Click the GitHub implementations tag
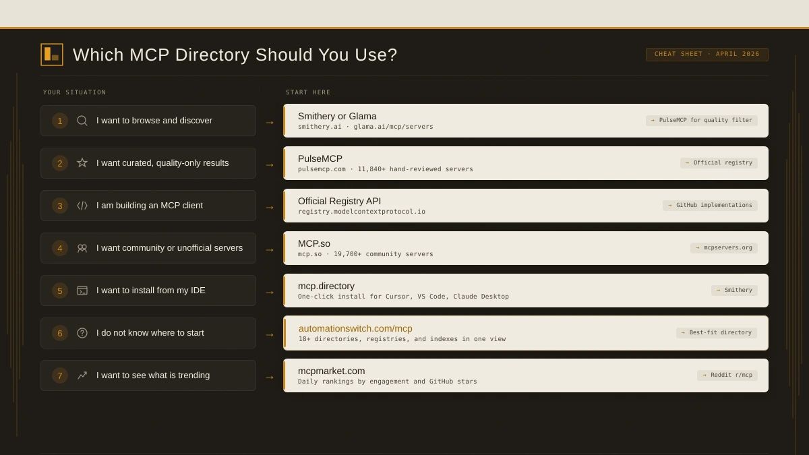Screen dimensions: 809x455 coord(710,205)
